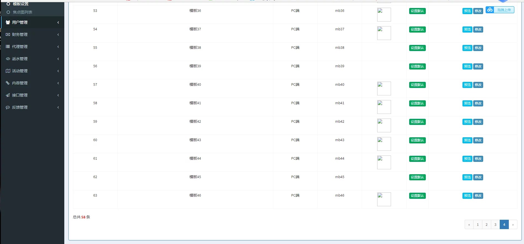Image resolution: width=524 pixels, height=244 pixels.
Task: Click the 代理管理 list icon
Action: tap(8, 47)
